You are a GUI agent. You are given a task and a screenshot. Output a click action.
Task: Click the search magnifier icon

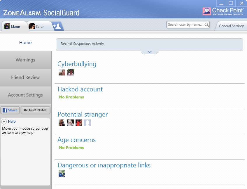point(206,25)
